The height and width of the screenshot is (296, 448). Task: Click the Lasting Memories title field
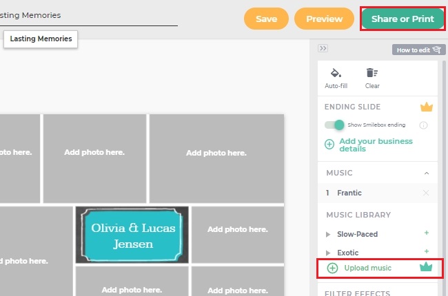(88, 15)
